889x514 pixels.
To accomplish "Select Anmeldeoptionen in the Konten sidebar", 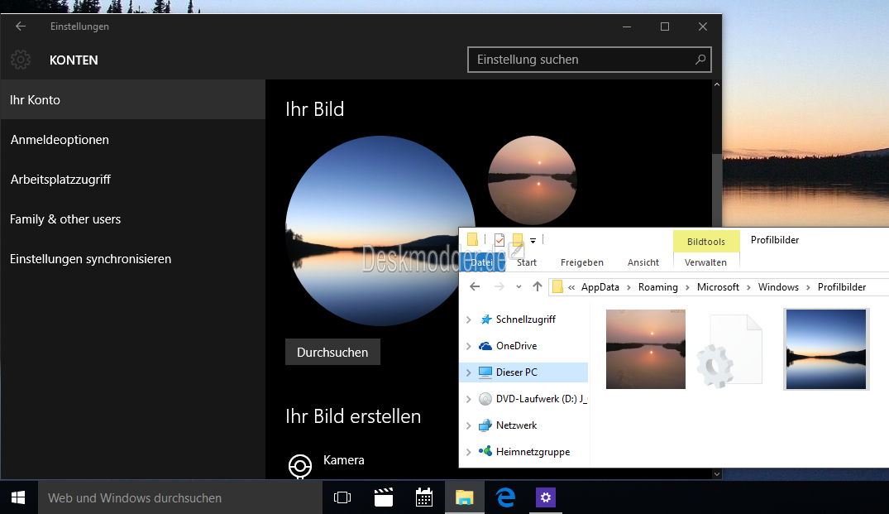I will 60,139.
